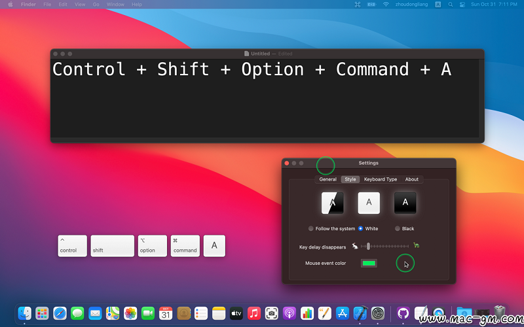Click the input source A icon

438,5
